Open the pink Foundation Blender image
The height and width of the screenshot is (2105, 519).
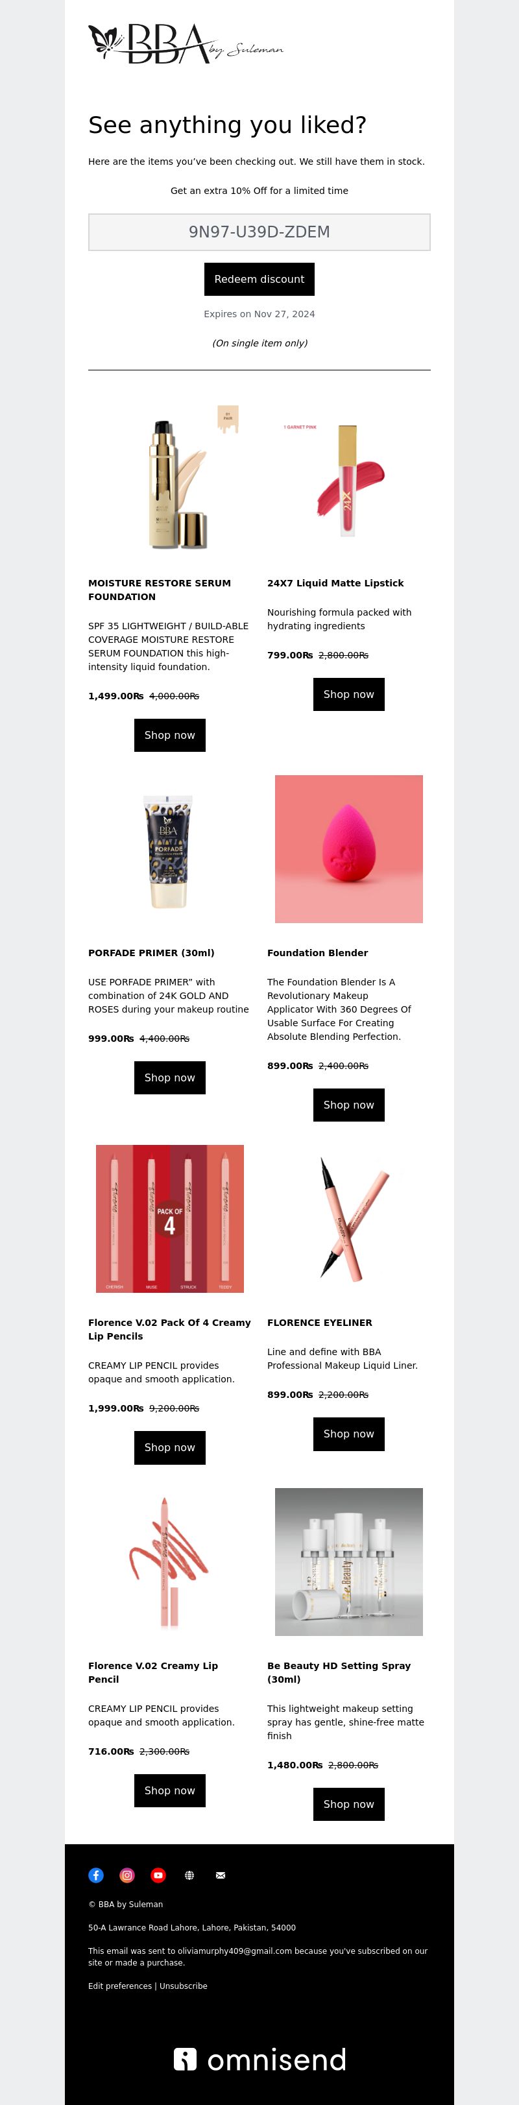click(349, 849)
